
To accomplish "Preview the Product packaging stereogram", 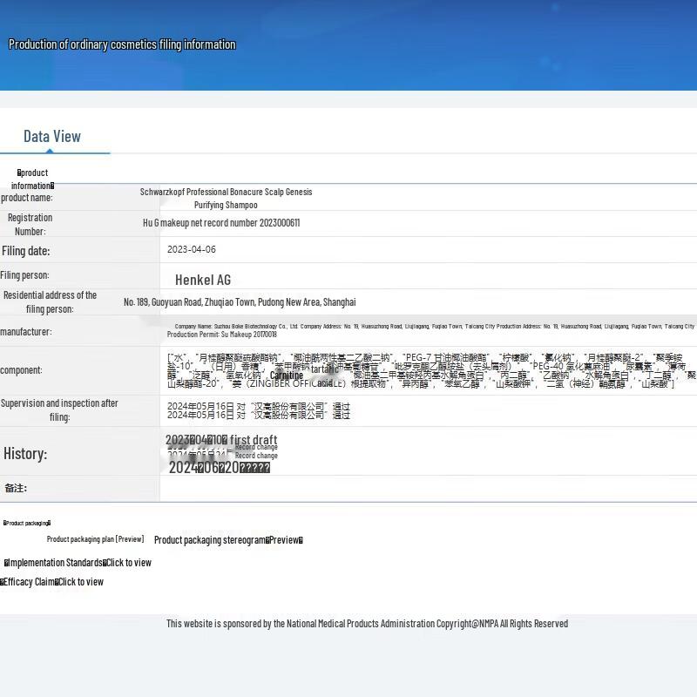I will (228, 540).
